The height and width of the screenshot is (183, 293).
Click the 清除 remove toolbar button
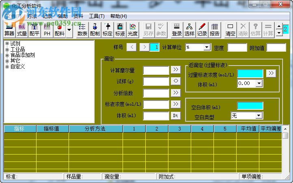pos(243,30)
